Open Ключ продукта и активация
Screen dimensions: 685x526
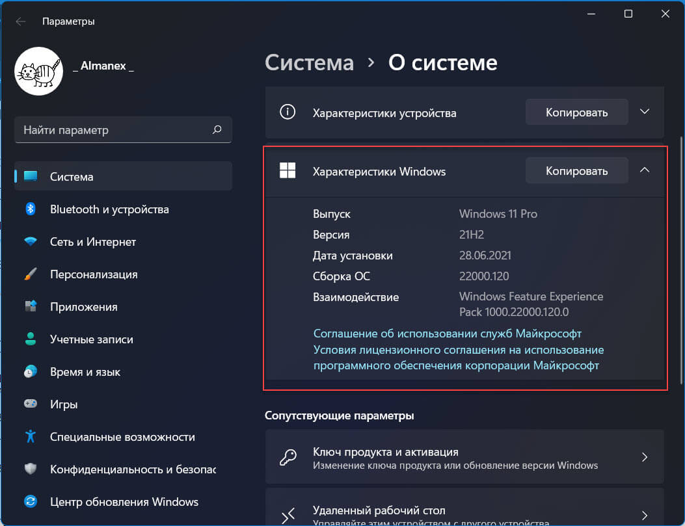pyautogui.click(x=464, y=457)
